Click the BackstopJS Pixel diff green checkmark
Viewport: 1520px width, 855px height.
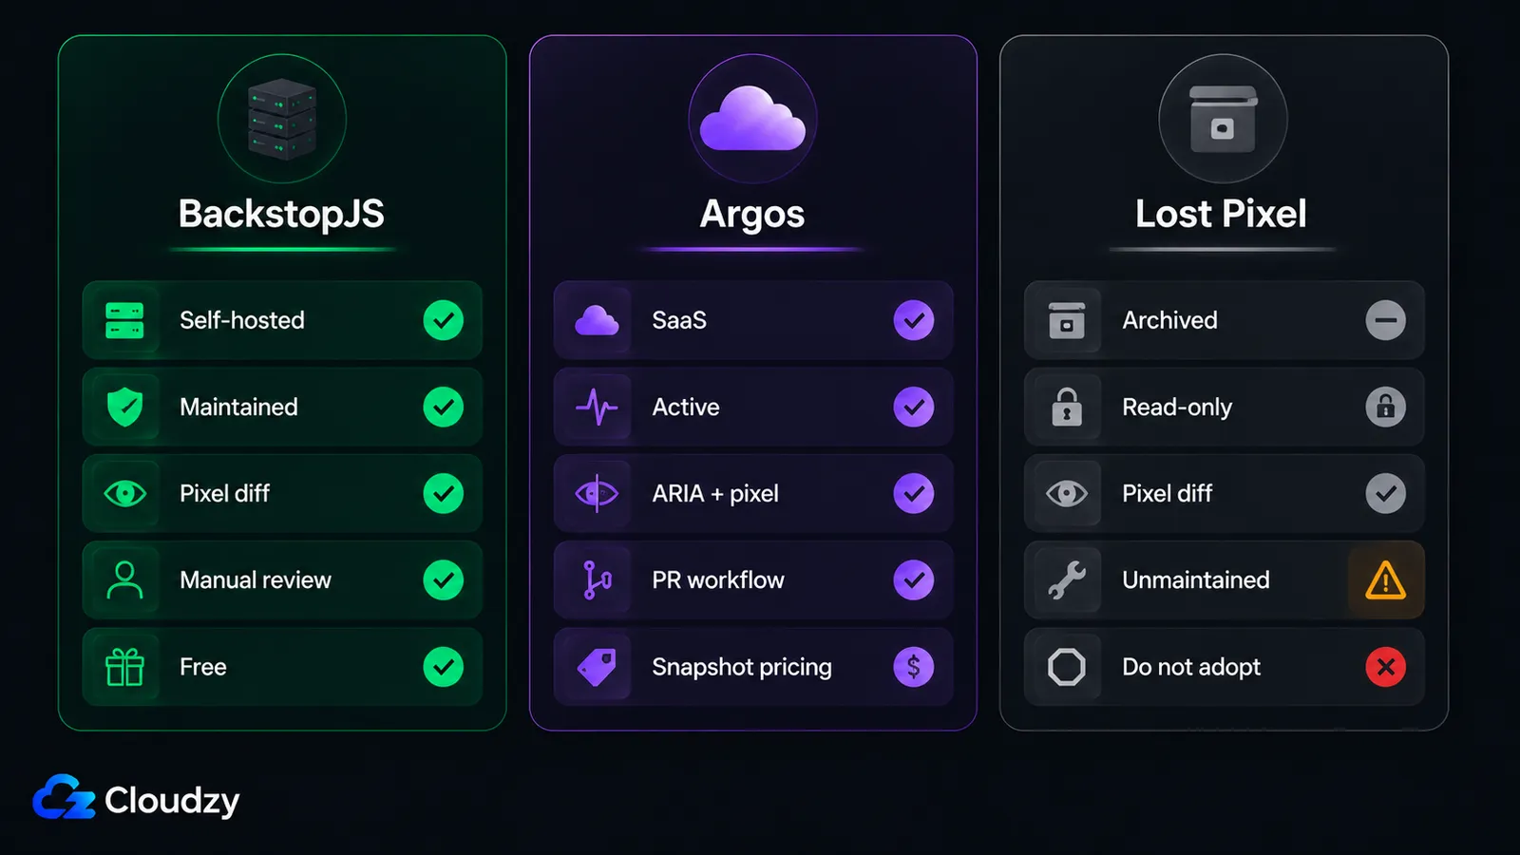[444, 493]
